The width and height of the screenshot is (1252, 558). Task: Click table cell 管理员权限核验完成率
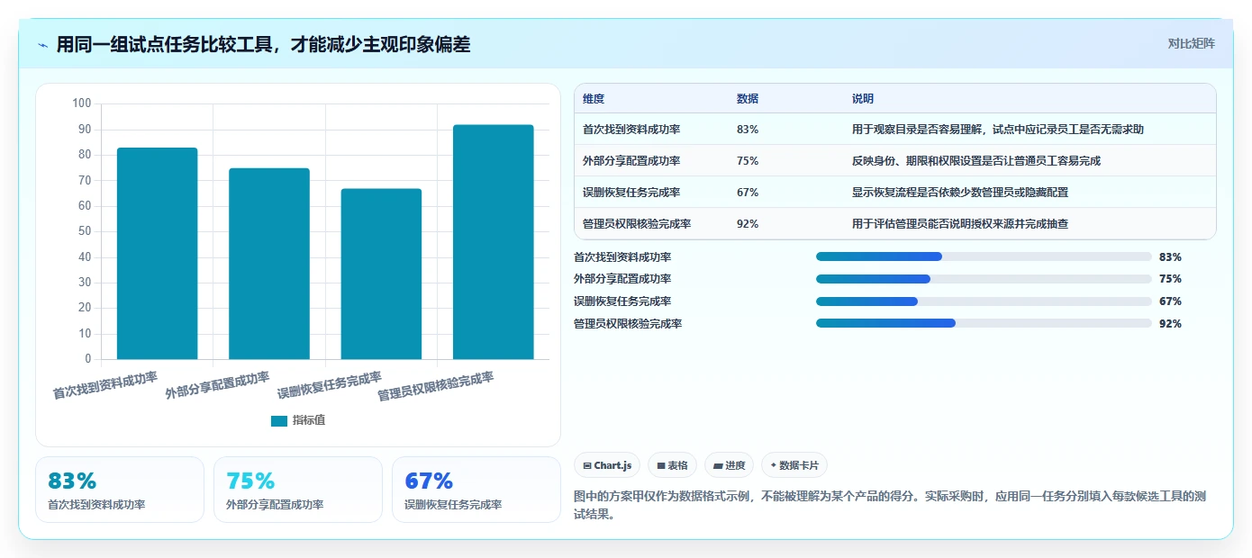[637, 224]
